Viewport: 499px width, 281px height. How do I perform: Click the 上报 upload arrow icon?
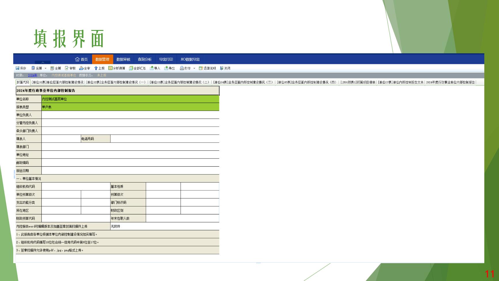pos(96,68)
